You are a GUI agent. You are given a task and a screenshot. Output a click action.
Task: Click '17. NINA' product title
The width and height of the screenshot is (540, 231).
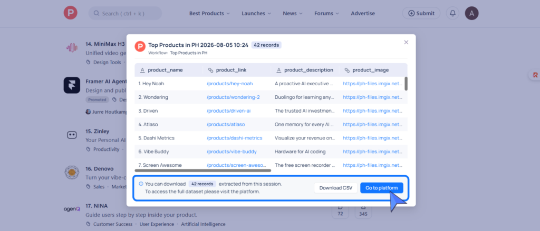pos(97,206)
